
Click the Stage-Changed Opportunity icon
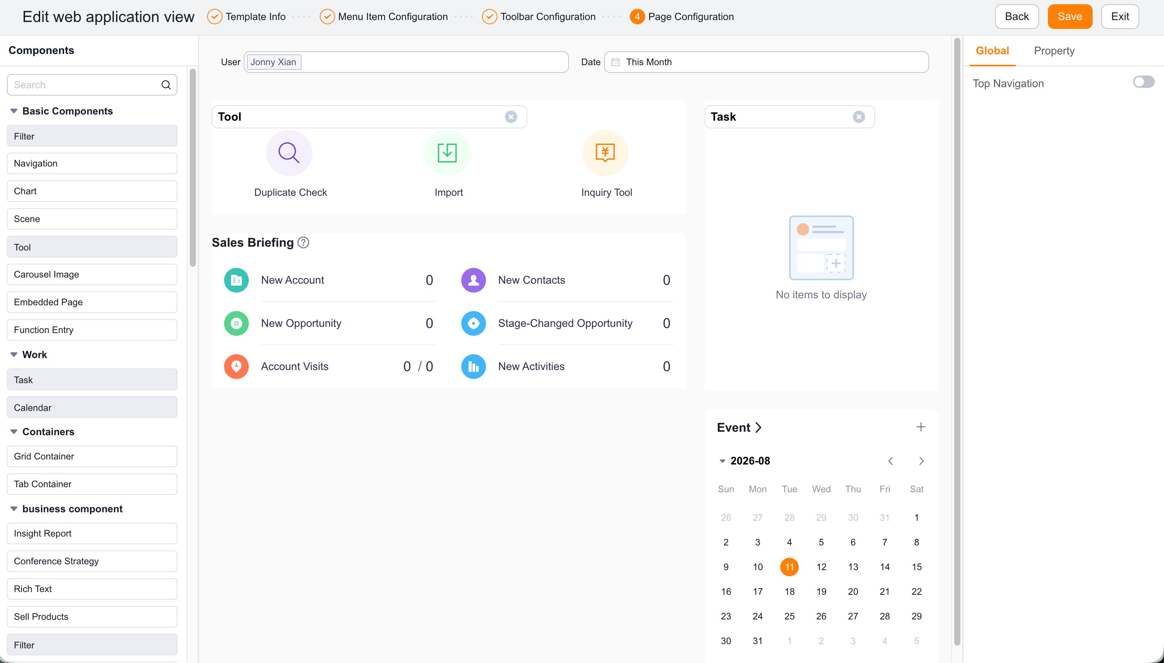[473, 323]
